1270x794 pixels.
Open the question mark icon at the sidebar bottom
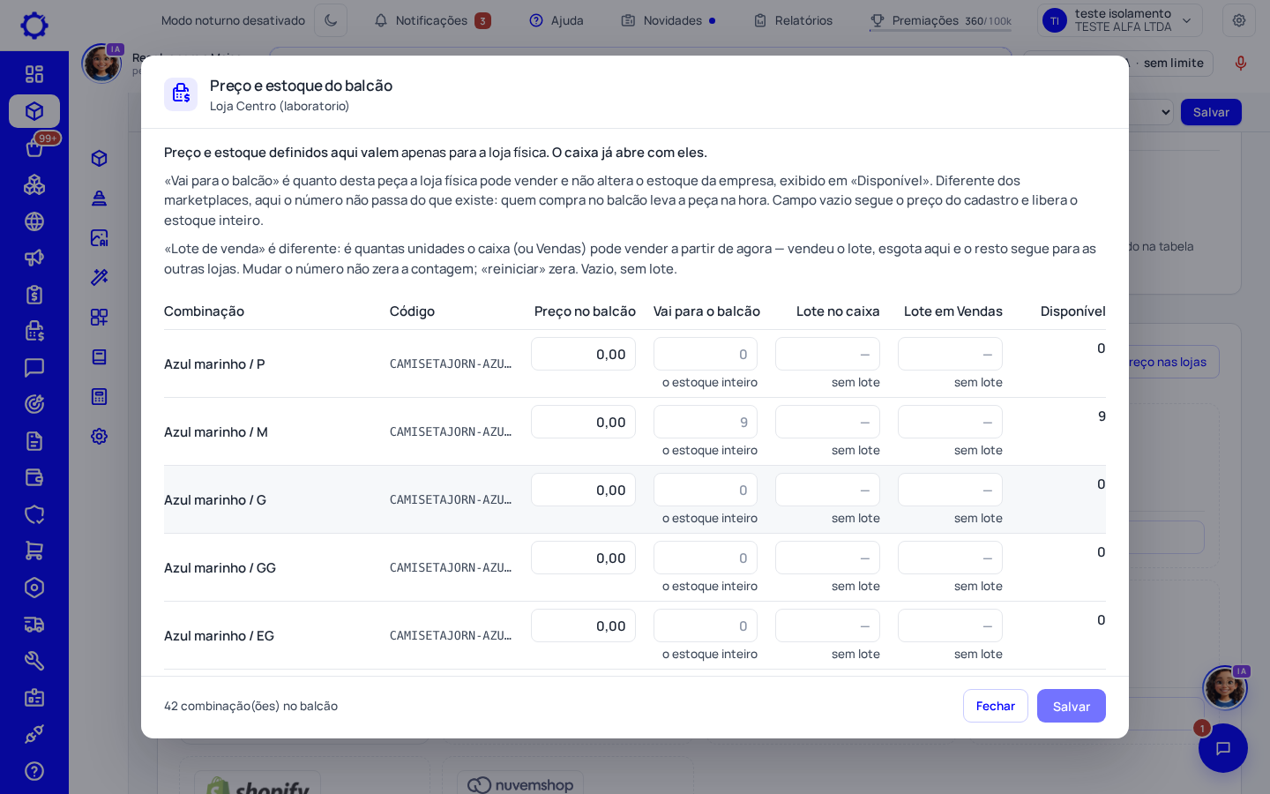[34, 771]
